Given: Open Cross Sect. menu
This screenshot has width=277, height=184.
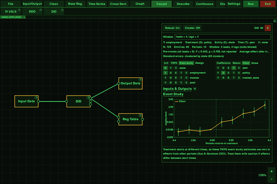Looking at the screenshot, I should pos(118,4).
